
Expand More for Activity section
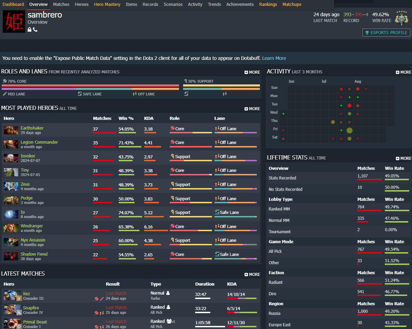[404, 72]
